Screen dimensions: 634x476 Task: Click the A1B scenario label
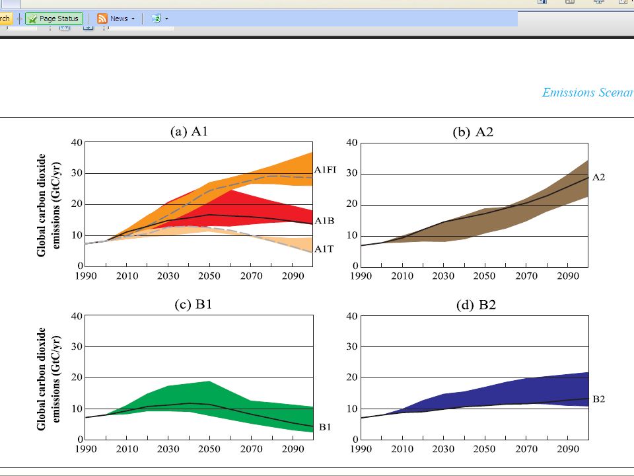(x=324, y=221)
